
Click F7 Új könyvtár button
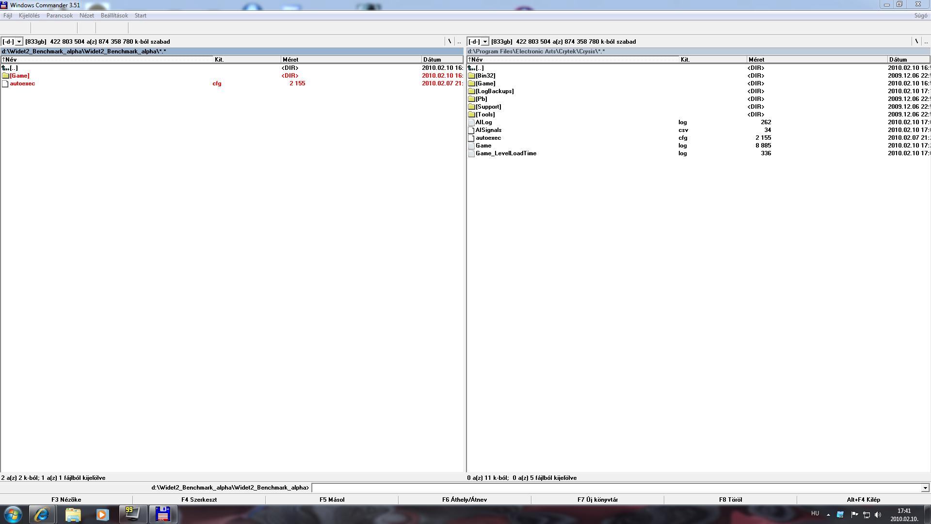pyautogui.click(x=597, y=499)
